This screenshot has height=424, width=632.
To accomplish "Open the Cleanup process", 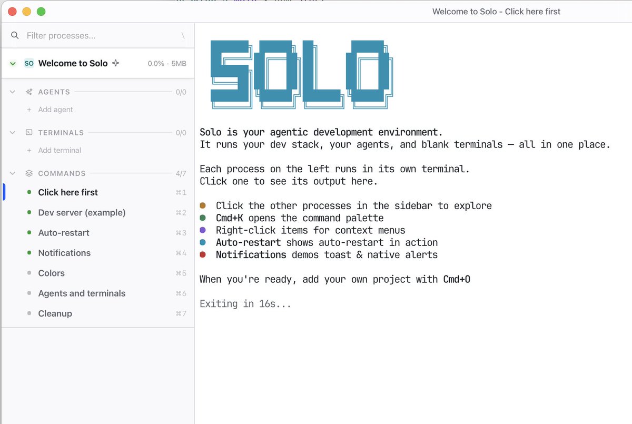I will (98, 313).
